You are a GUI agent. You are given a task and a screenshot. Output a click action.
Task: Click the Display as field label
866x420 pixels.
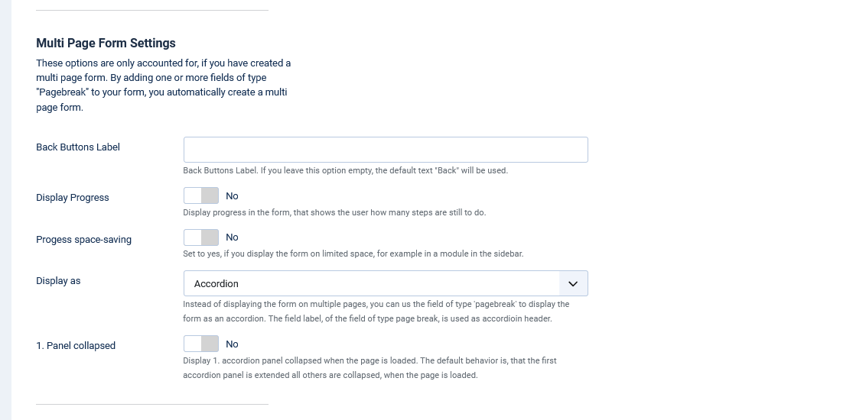tap(58, 281)
